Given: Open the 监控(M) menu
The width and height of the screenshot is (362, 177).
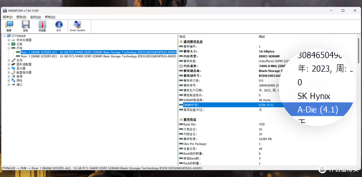Looking at the screenshot, I should (x=36, y=17).
